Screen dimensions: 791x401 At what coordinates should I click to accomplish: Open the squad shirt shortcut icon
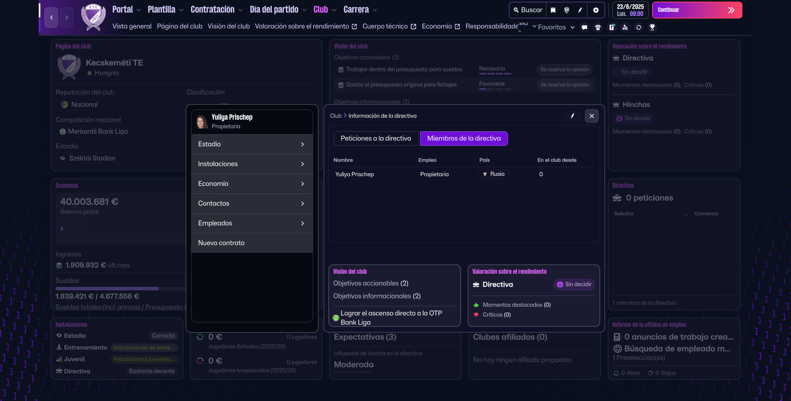(x=598, y=28)
